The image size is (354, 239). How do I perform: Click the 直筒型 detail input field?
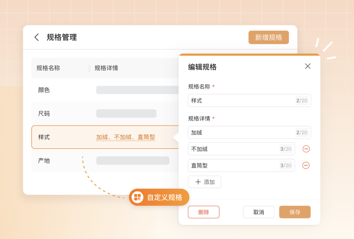241,165
